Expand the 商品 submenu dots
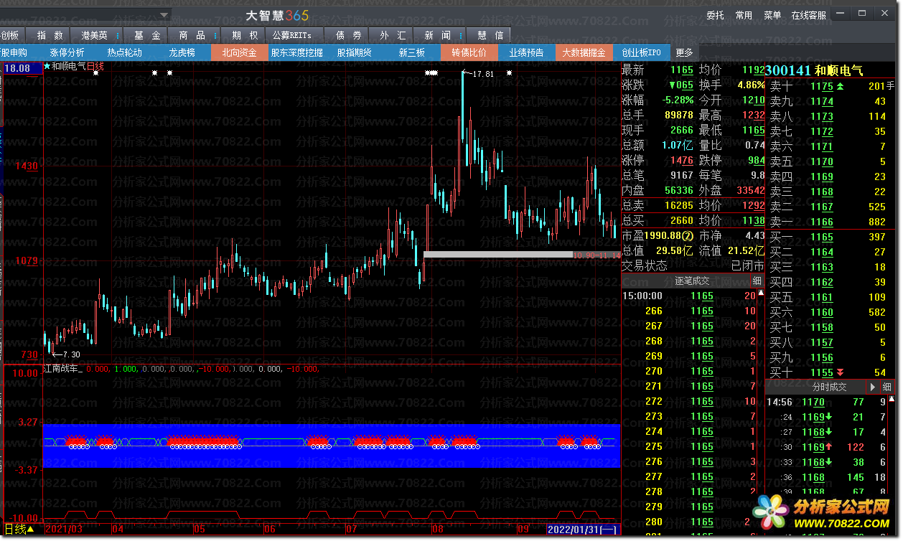Viewport: 903px width, 541px height. (215, 35)
